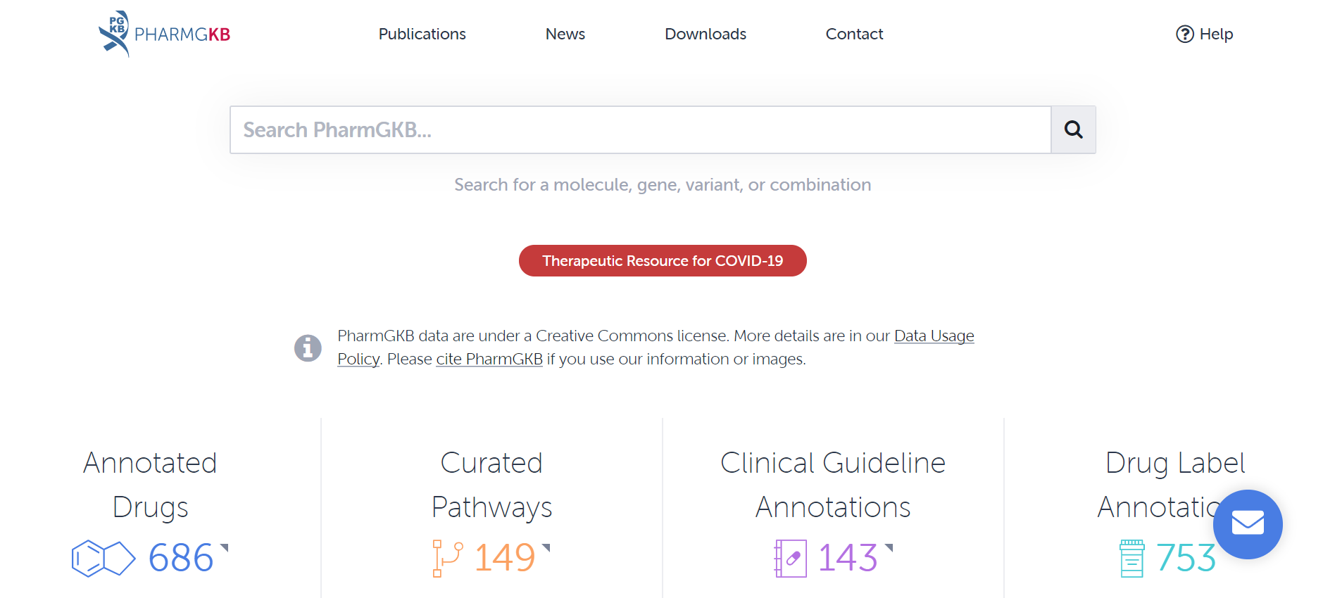Click the Drug Label pill bottle icon
Image resolution: width=1323 pixels, height=598 pixels.
(1131, 558)
